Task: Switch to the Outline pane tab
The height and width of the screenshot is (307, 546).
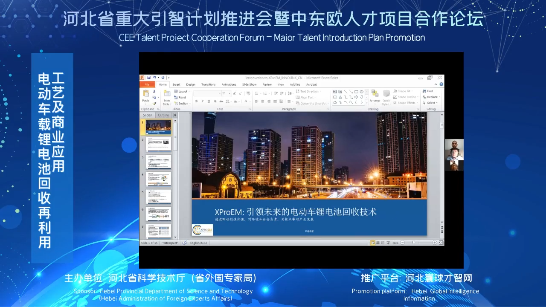Action: (163, 115)
